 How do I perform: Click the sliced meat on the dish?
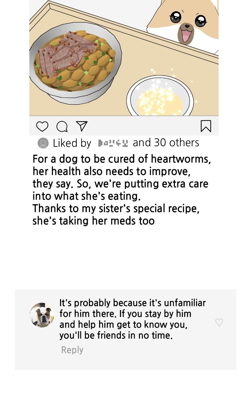point(66,53)
